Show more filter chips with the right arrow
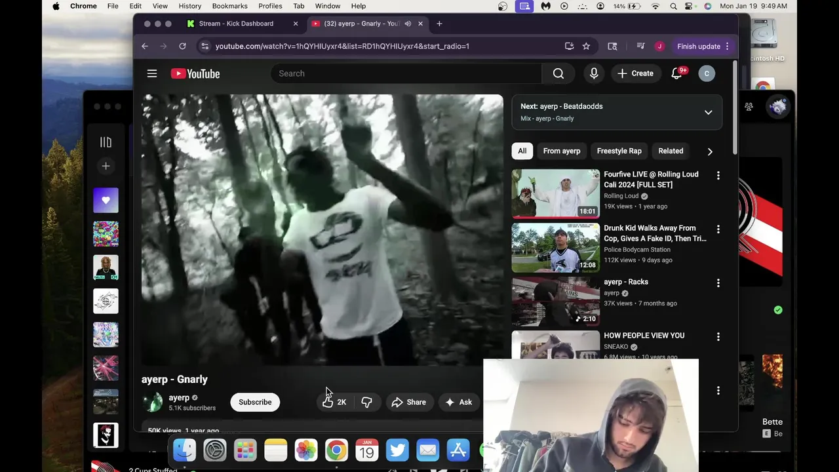Screen dimensions: 839x472 pos(710,151)
